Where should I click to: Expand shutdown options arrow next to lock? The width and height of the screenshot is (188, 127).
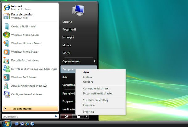(x=86, y=116)
